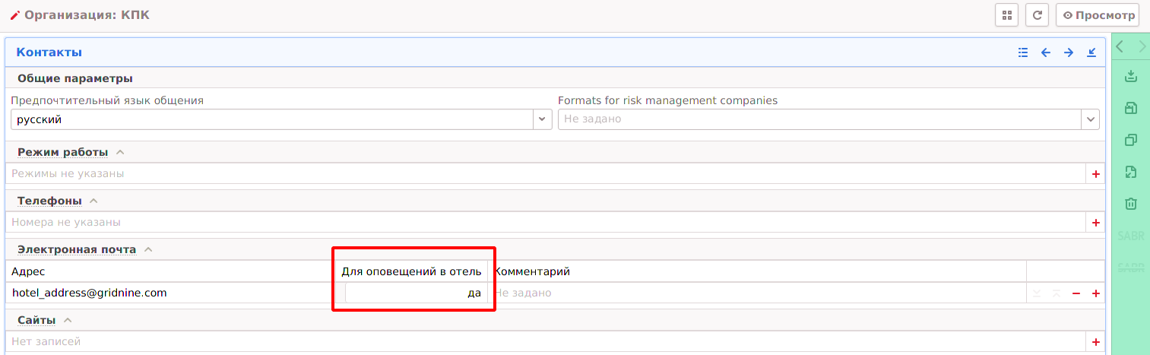Open Formats for risk management companies dropdown

point(1091,119)
